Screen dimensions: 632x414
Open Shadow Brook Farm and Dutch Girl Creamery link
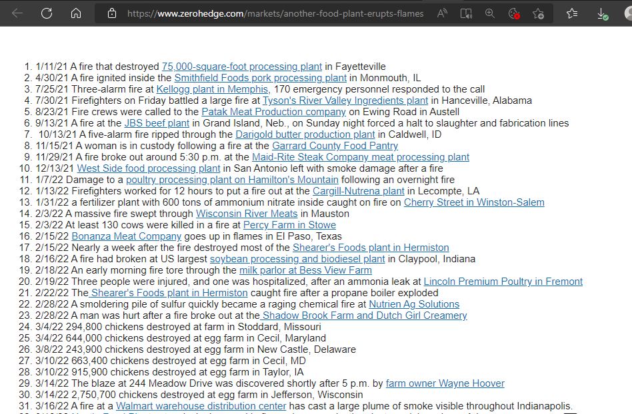pos(365,315)
